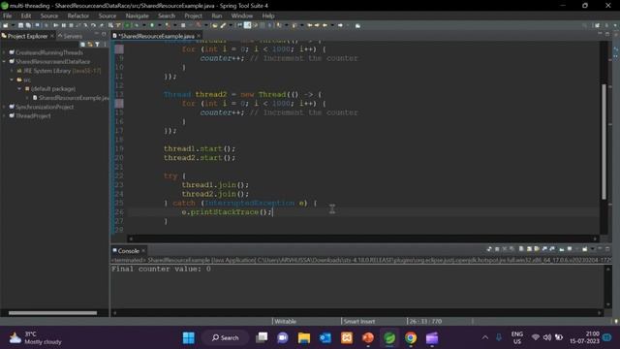
Task: Expand the ThreadProject node
Action: coord(4,115)
